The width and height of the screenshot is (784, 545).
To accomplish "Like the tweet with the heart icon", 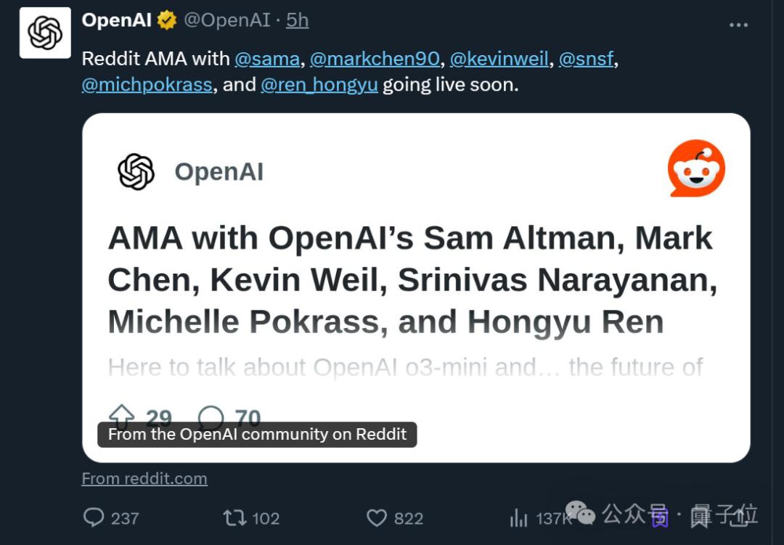I will coord(377,518).
